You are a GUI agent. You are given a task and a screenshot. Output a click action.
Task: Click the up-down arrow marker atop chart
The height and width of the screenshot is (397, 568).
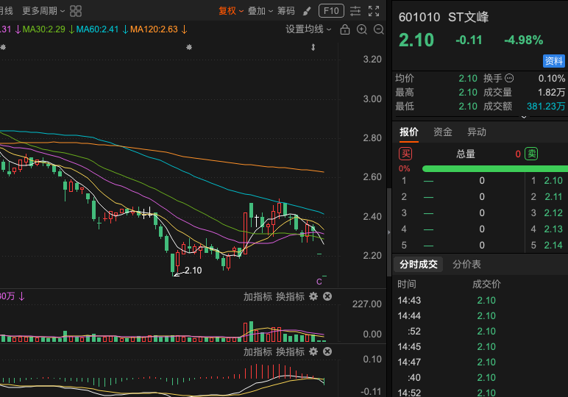pos(313,47)
